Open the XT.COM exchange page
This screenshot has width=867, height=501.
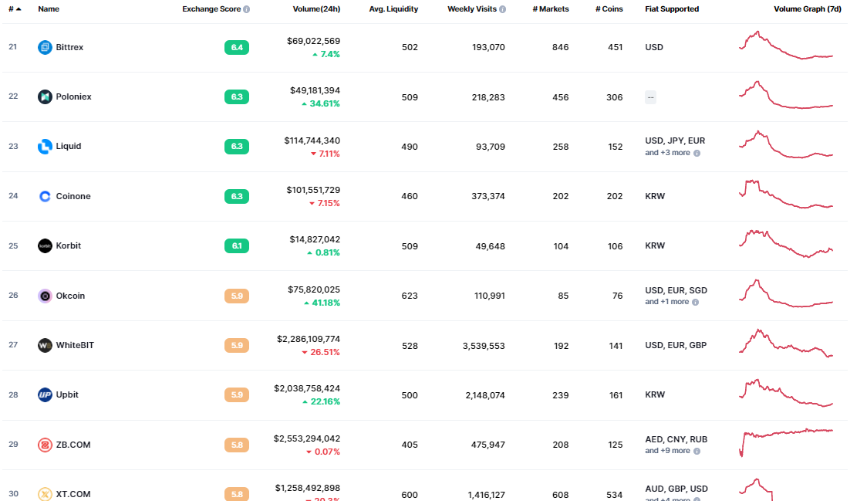73,494
